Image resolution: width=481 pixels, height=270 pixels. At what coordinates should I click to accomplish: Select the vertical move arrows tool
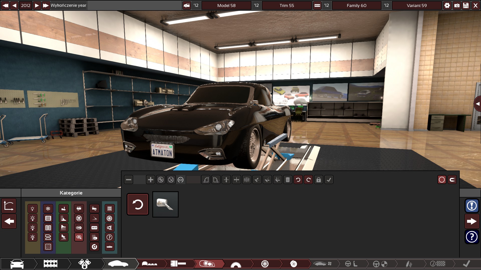[226, 179]
